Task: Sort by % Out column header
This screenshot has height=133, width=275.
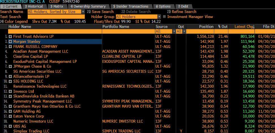Action: click(x=223, y=26)
